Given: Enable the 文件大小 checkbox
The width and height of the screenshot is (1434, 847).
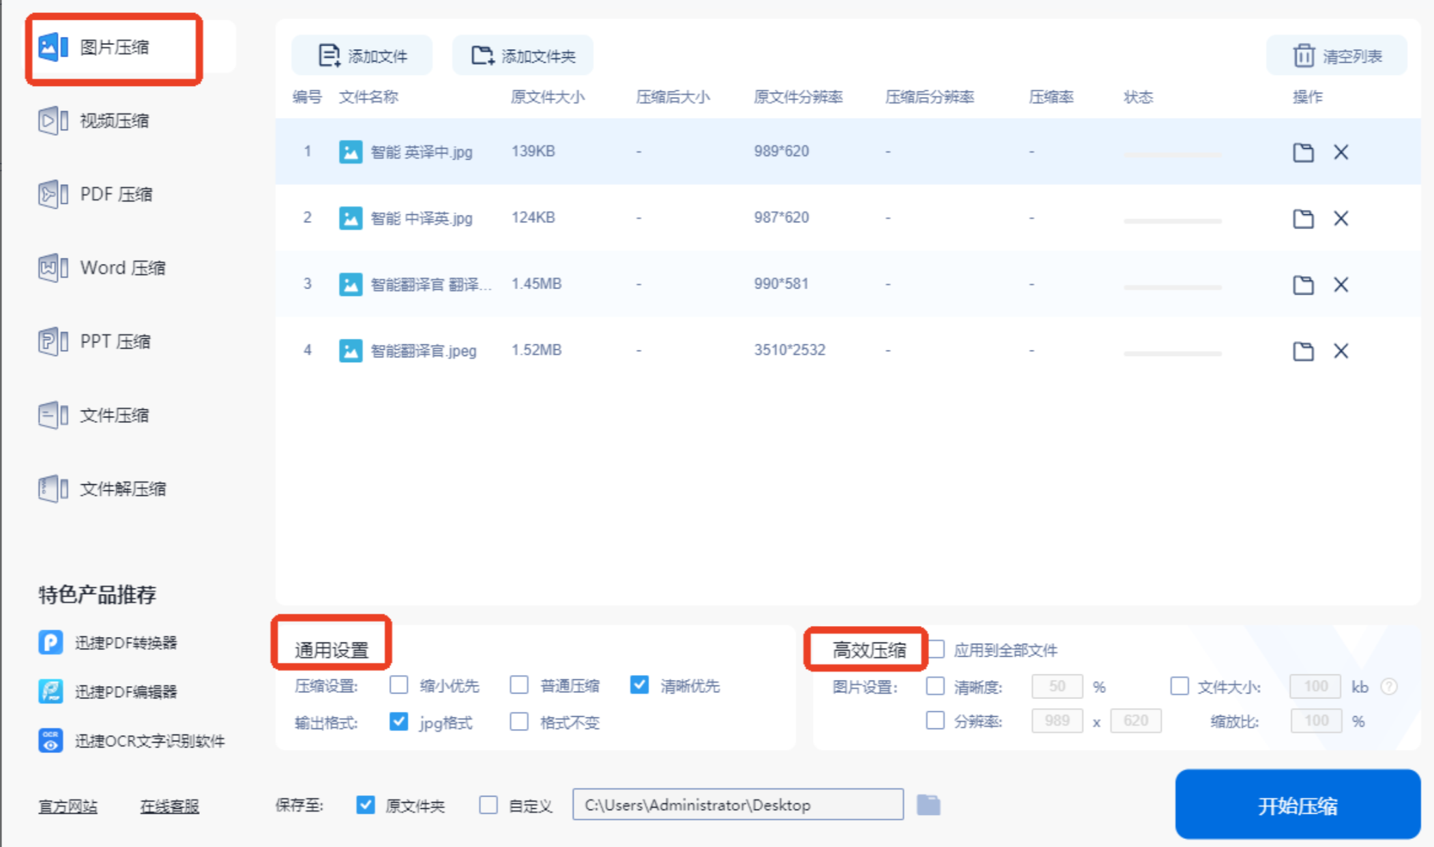Looking at the screenshot, I should [x=1180, y=686].
